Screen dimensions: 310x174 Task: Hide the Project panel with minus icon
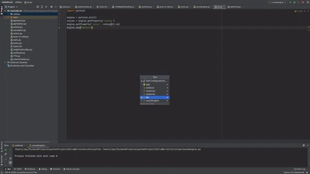click(x=56, y=7)
